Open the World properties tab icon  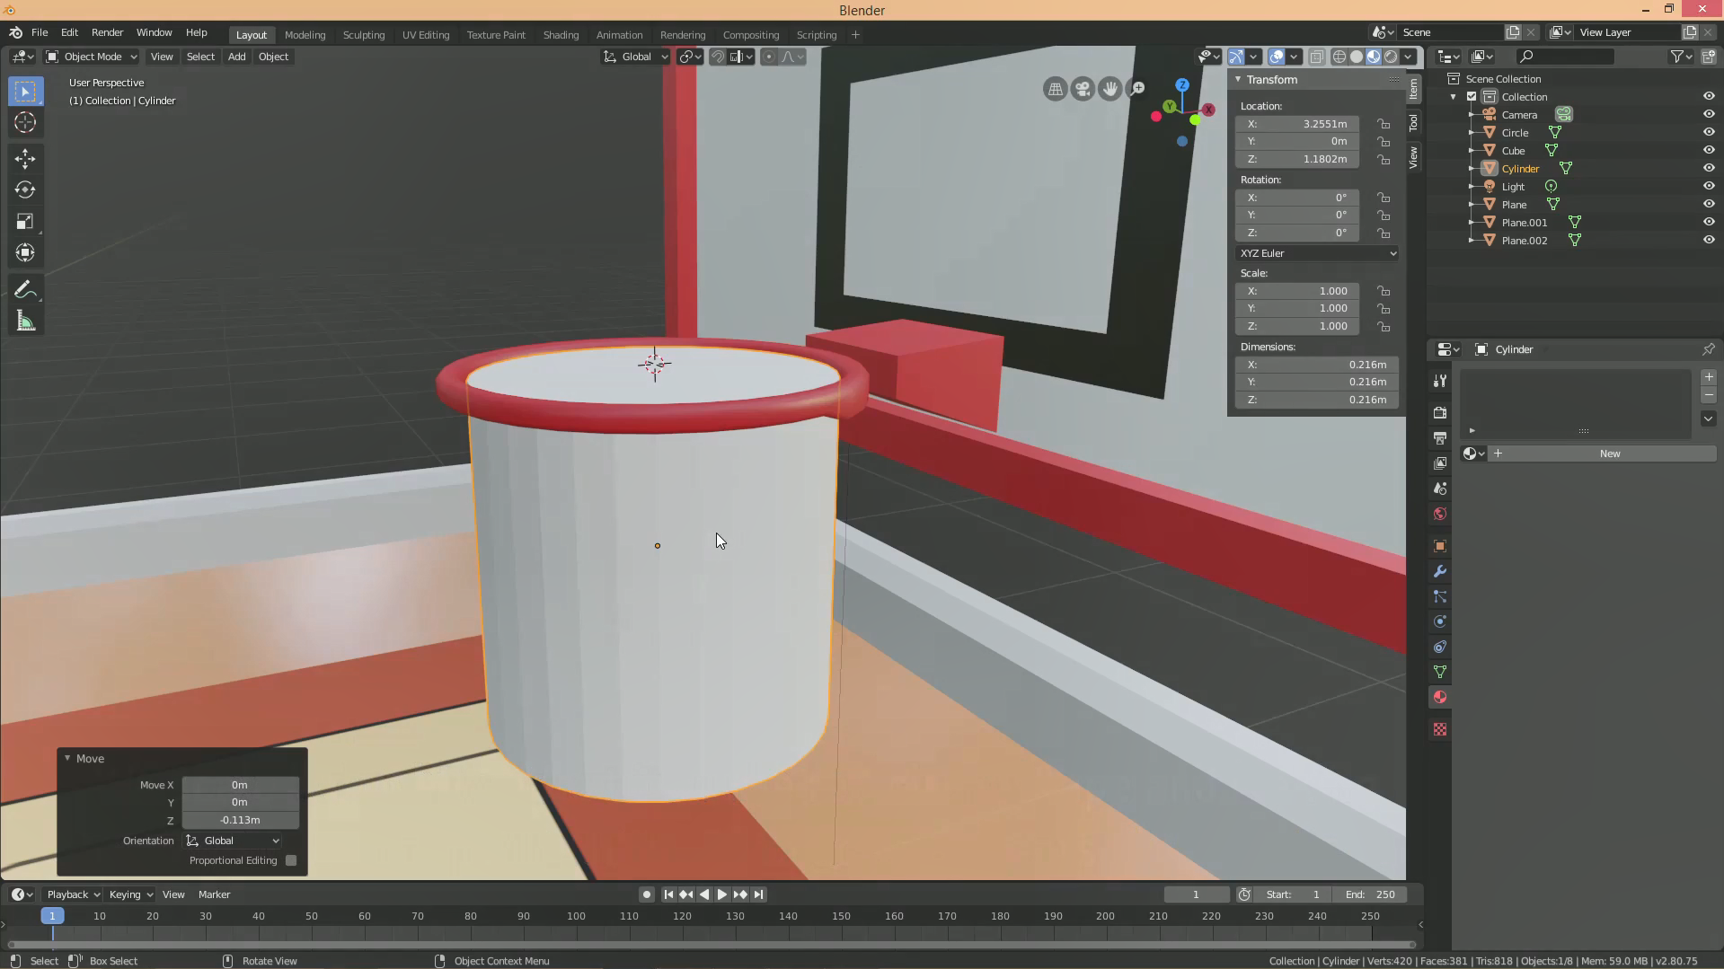point(1440,514)
